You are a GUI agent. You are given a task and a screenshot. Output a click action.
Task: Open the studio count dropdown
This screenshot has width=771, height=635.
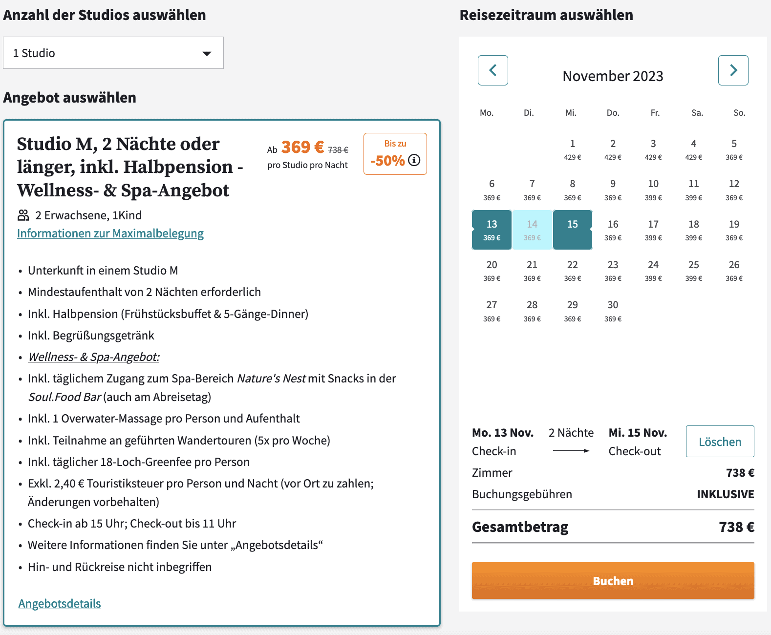[x=113, y=53]
